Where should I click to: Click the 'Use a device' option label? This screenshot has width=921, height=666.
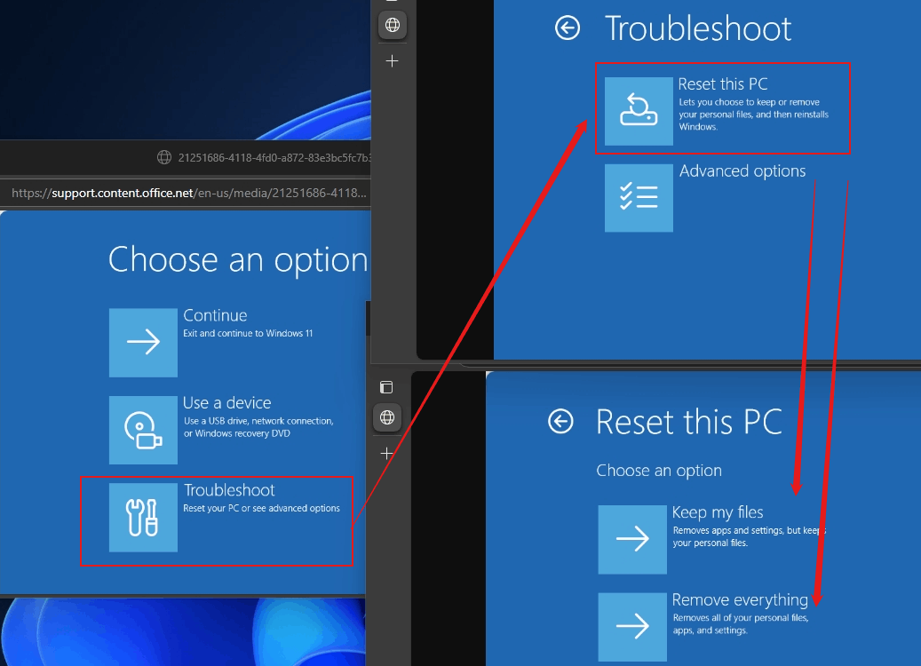click(226, 403)
